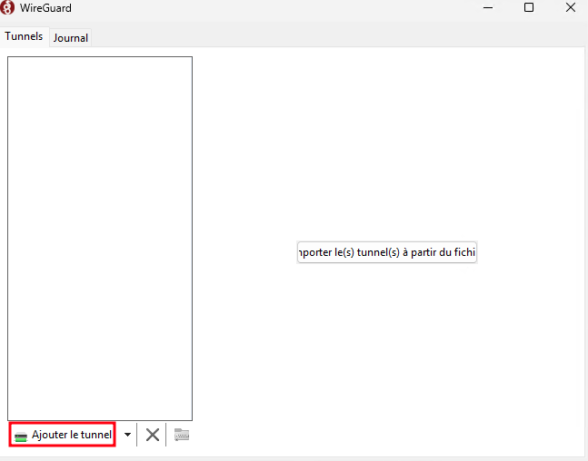Click inside the empty tunnels list box

point(100,238)
